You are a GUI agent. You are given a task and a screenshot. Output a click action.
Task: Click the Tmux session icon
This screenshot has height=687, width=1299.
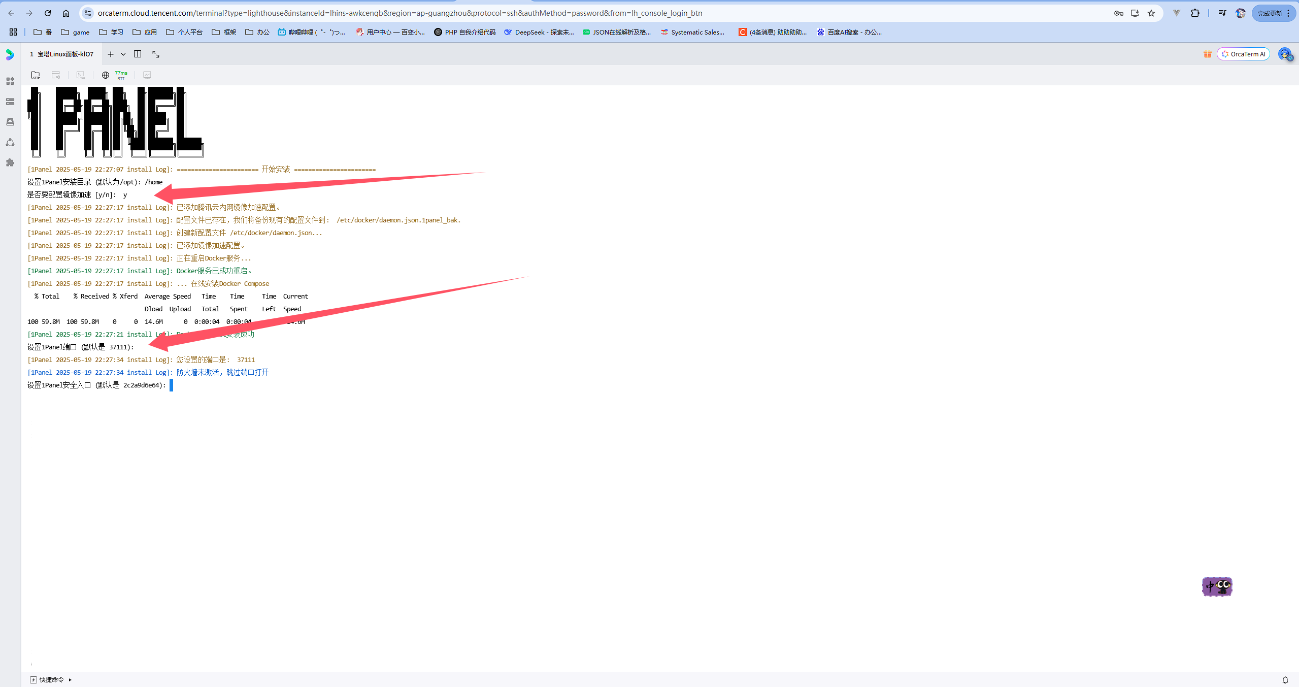(81, 75)
